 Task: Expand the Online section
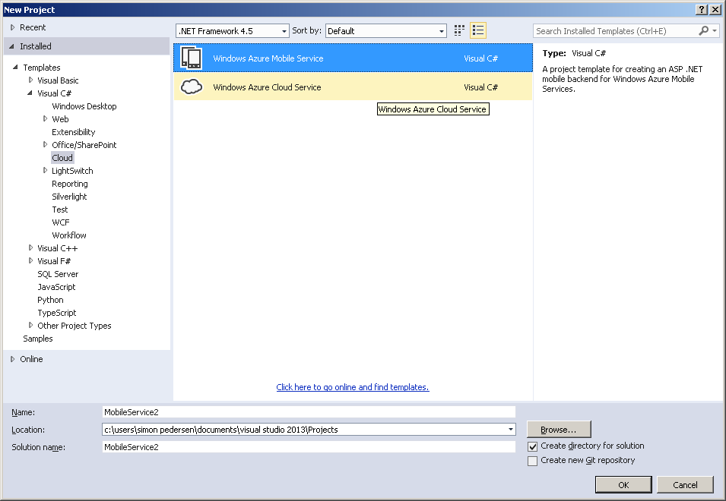coord(13,359)
